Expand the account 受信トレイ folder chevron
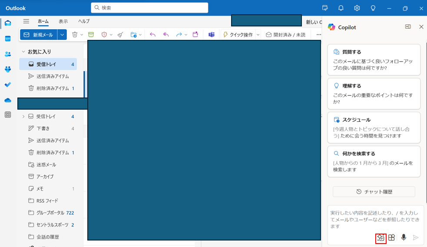Screen dimensions: 427x247 click(23, 116)
